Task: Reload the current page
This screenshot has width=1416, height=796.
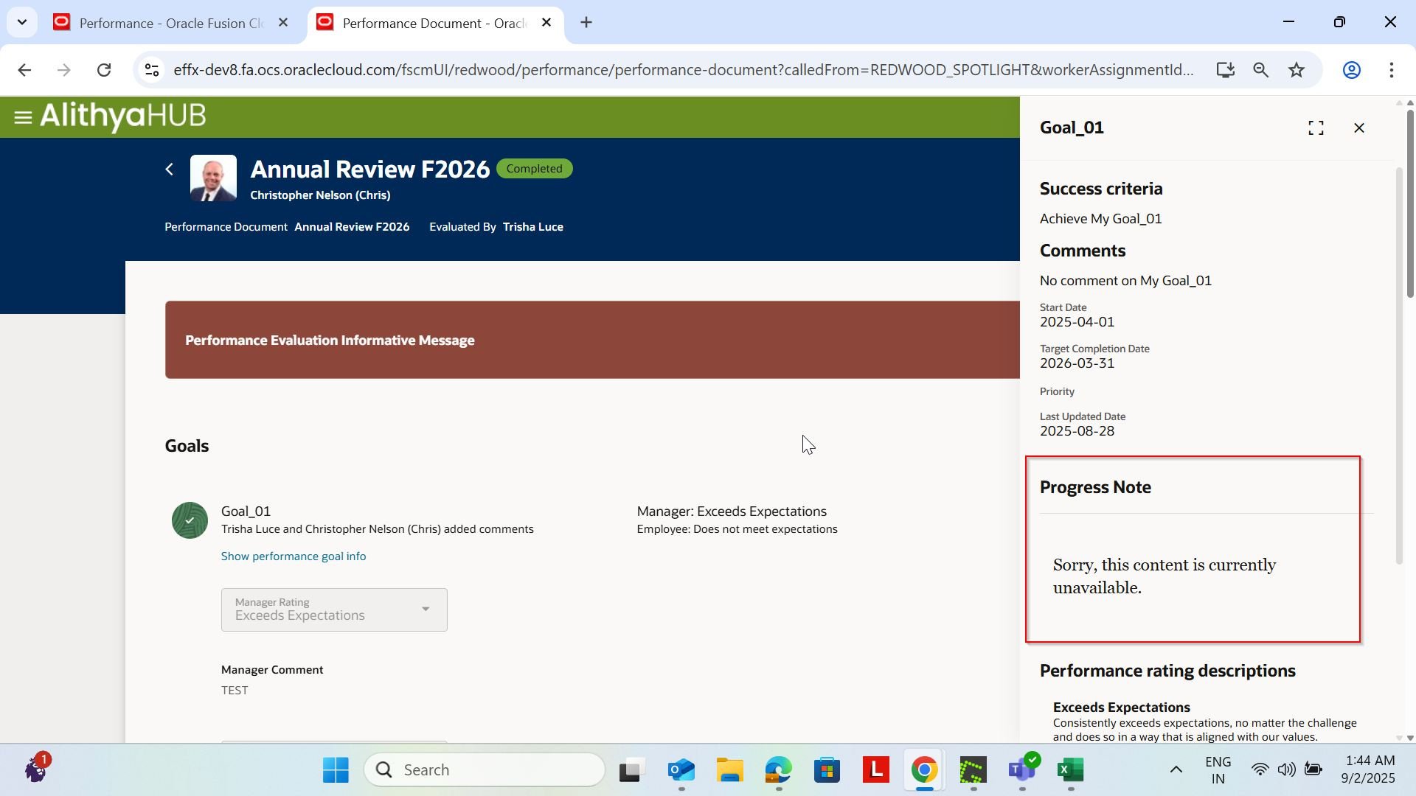Action: click(104, 70)
